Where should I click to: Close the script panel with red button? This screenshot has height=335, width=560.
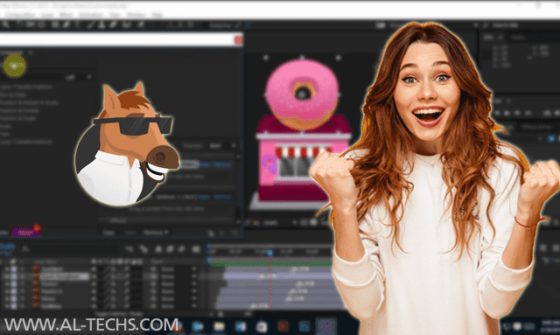238,40
